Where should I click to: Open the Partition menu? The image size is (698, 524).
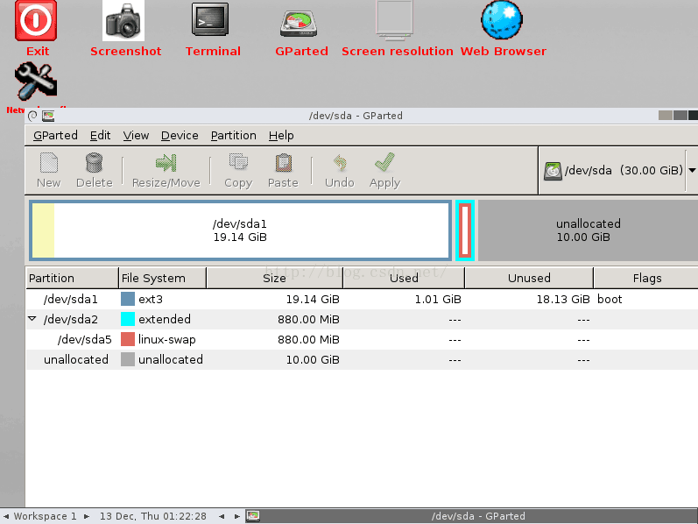tap(233, 136)
